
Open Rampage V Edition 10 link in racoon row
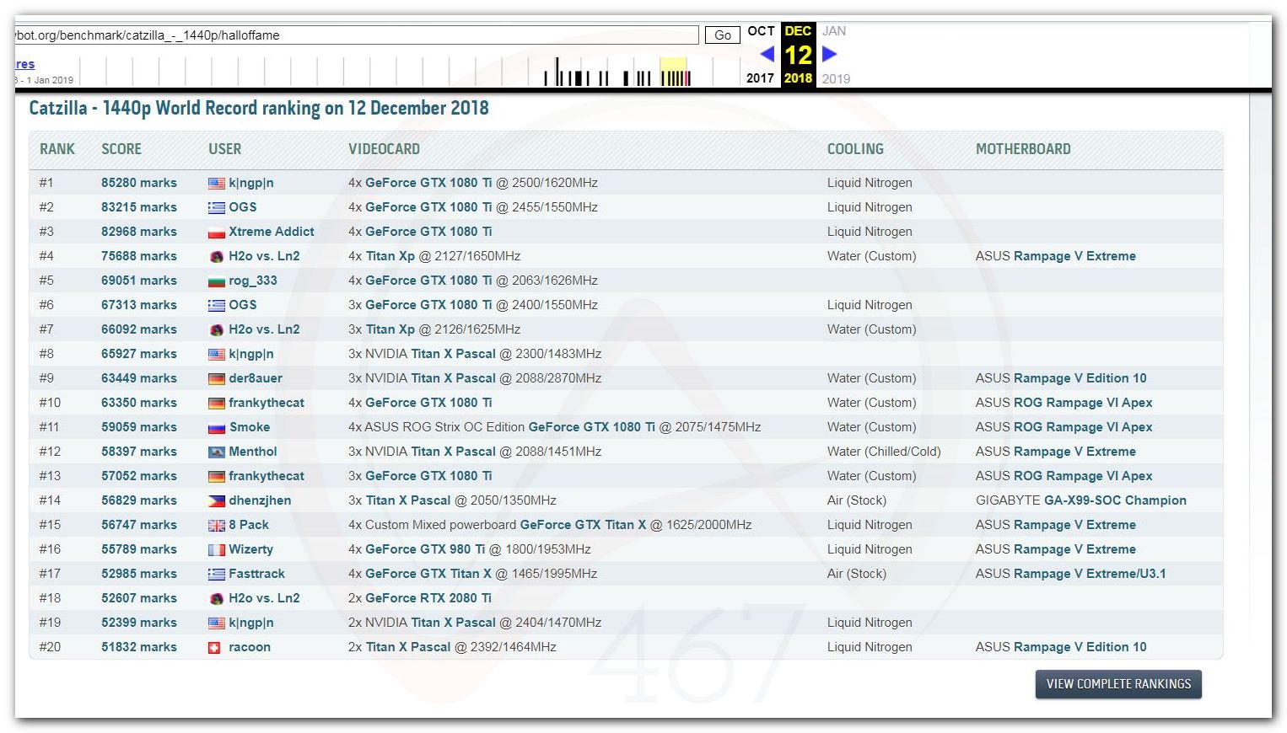[1080, 647]
